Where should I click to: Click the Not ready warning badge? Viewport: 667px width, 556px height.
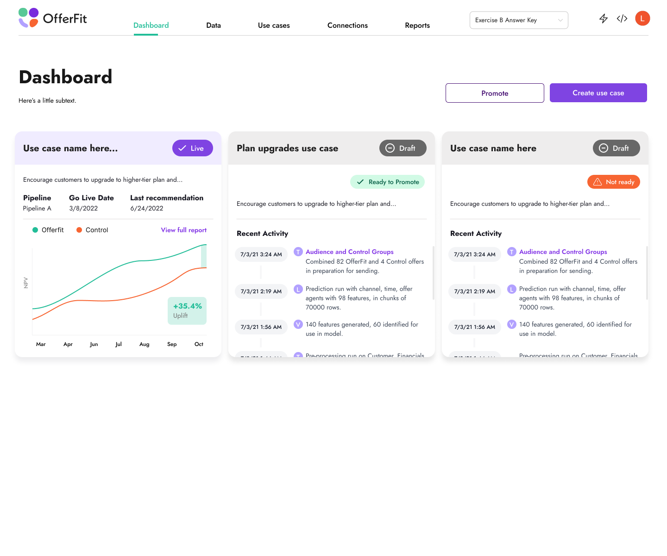pos(613,182)
